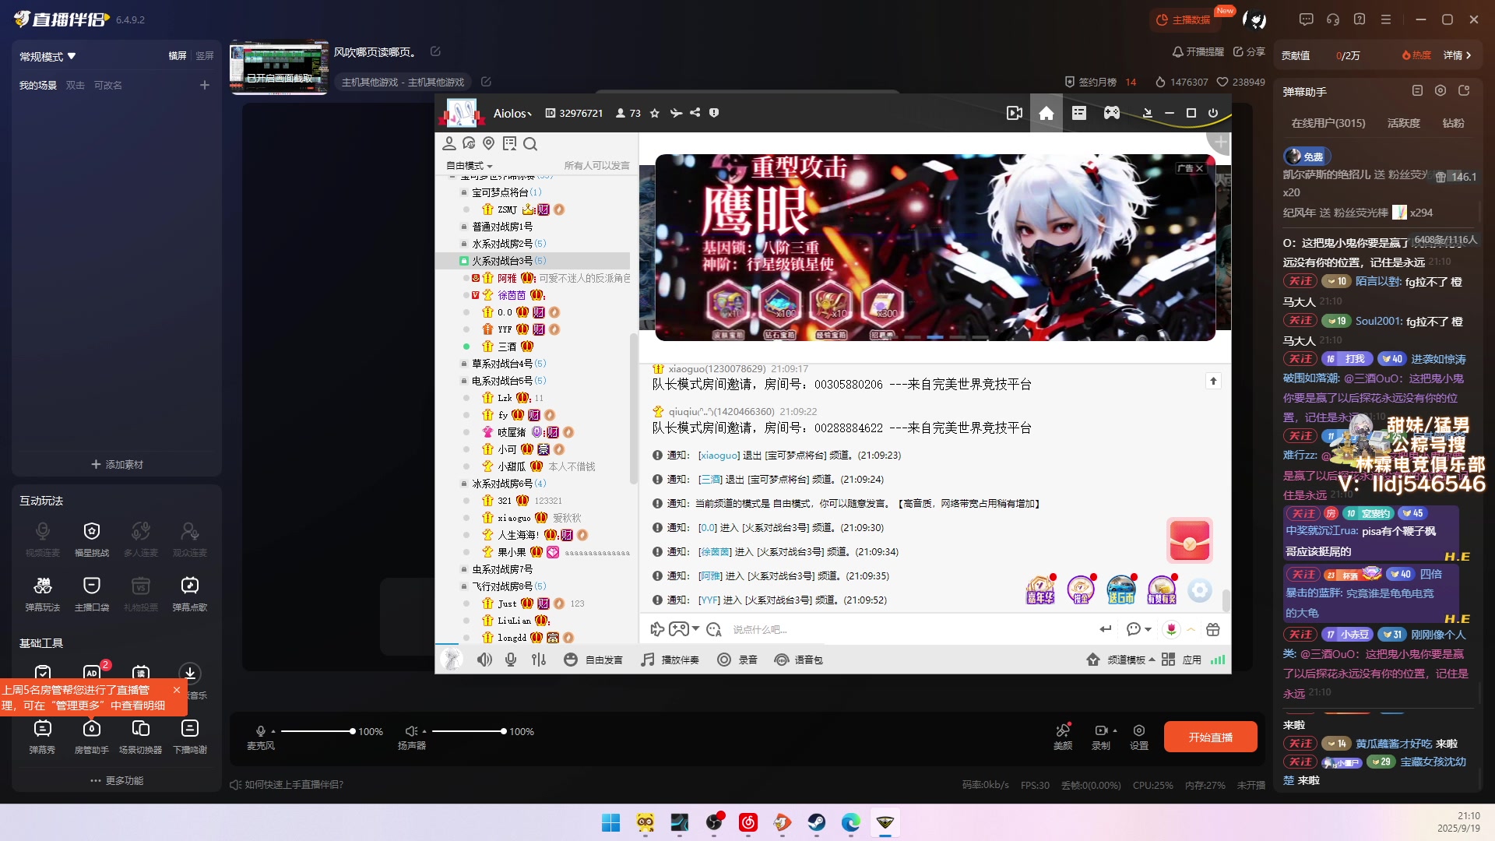Open the 场景切换器 scene switcher

pos(141,736)
